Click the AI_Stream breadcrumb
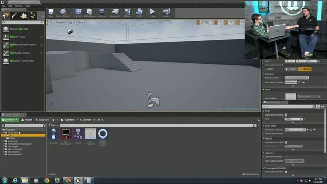The width and height of the screenshot is (327, 184). click(x=85, y=120)
